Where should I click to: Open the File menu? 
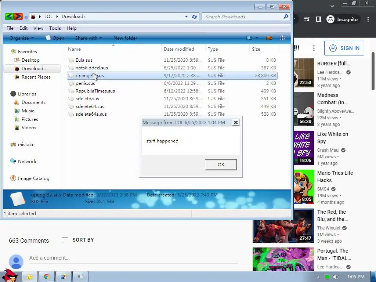[10, 28]
